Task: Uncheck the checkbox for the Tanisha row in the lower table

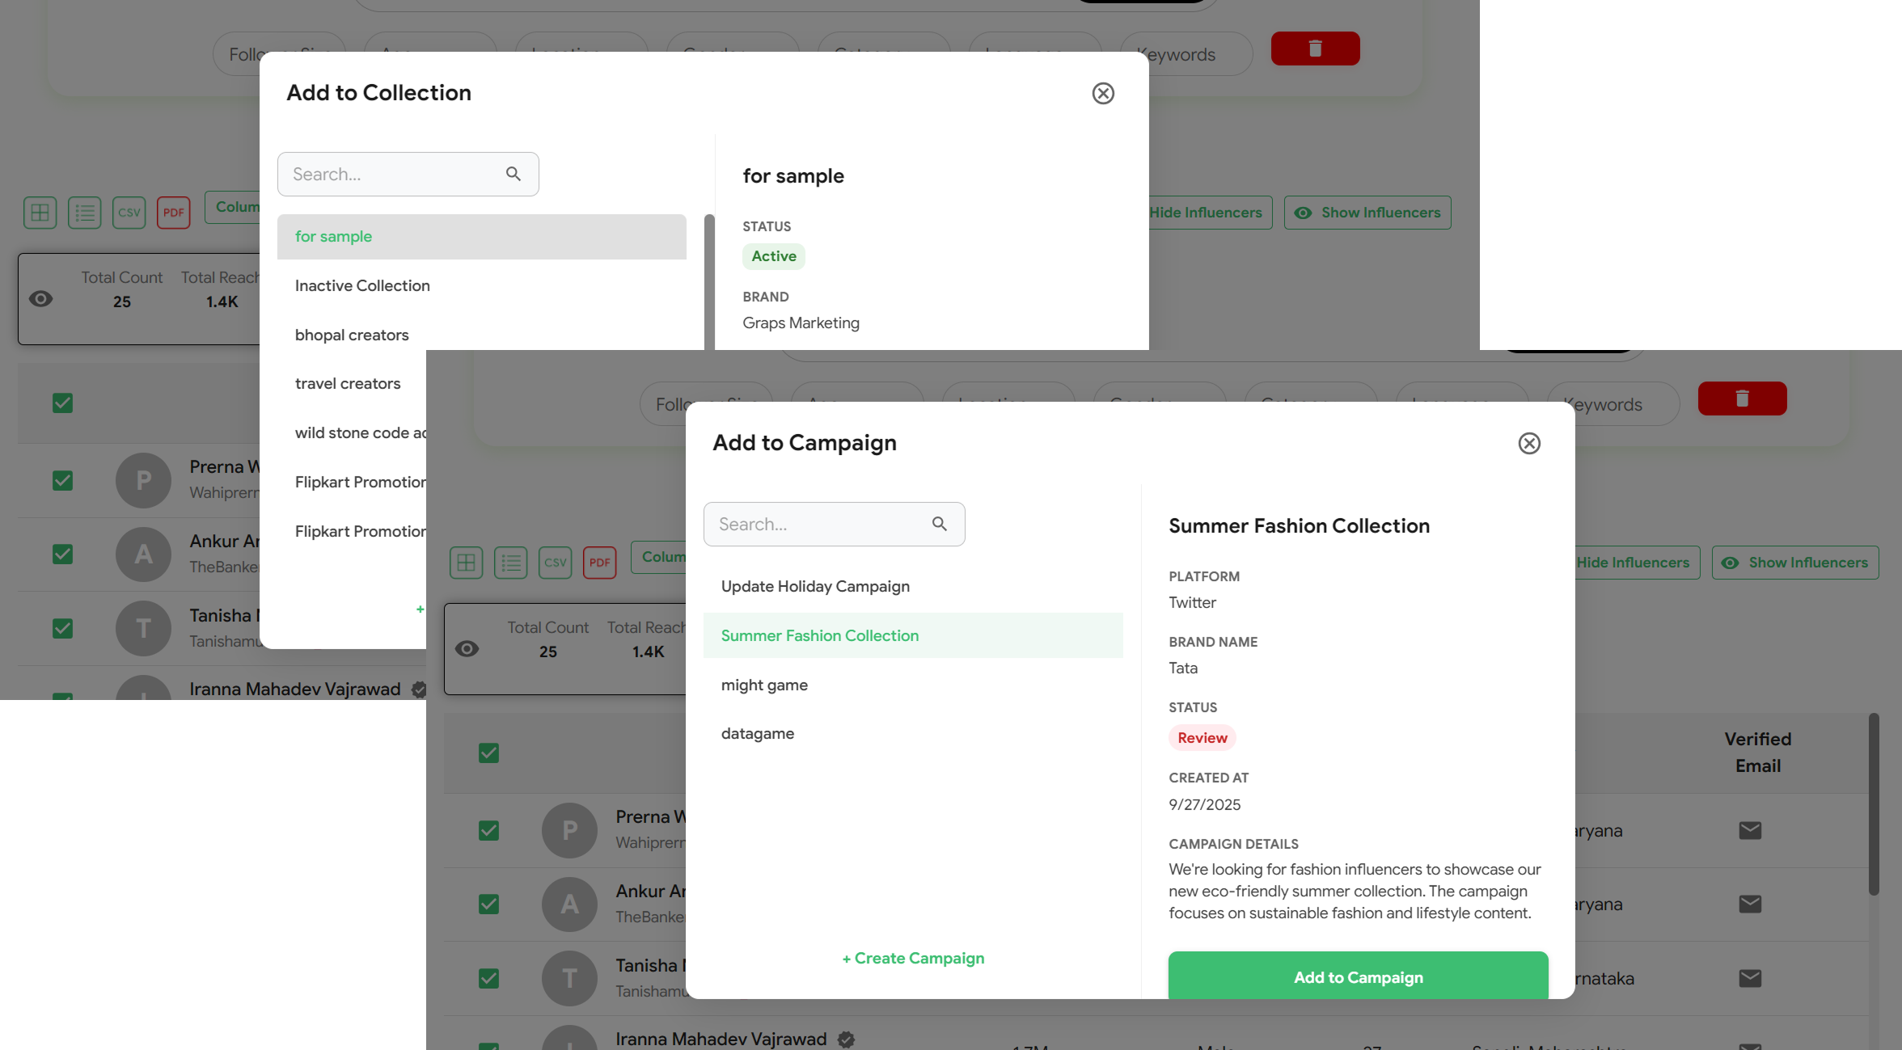Action: (x=488, y=978)
